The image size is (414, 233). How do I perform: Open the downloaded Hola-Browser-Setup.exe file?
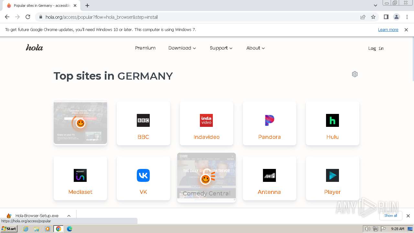pyautogui.click(x=37, y=216)
